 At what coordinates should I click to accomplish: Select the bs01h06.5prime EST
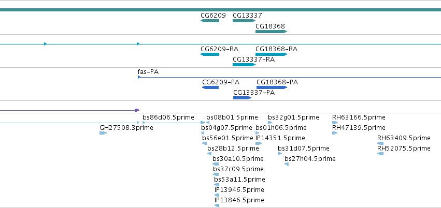point(258,133)
